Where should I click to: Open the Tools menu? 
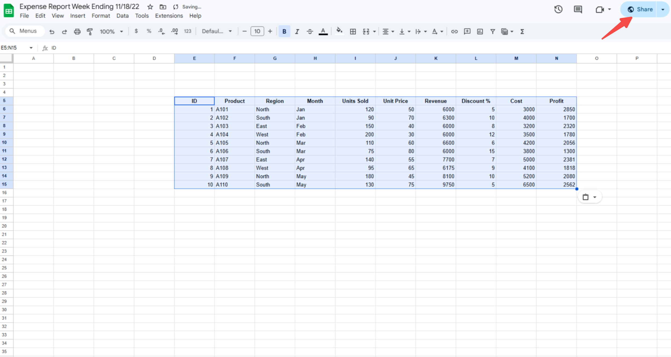pyautogui.click(x=142, y=16)
